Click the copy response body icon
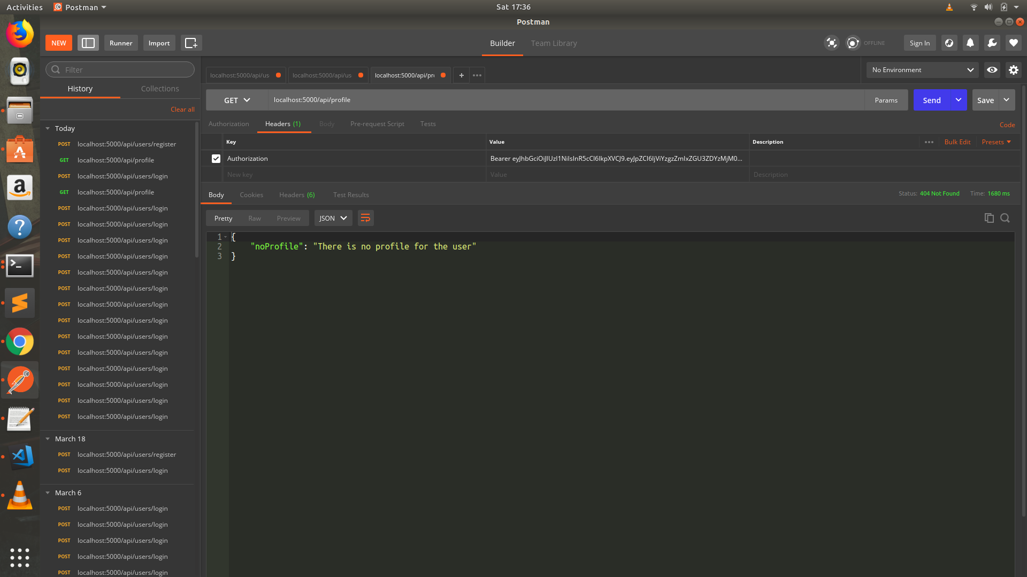Screen dimensions: 1027x577 click(x=988, y=218)
